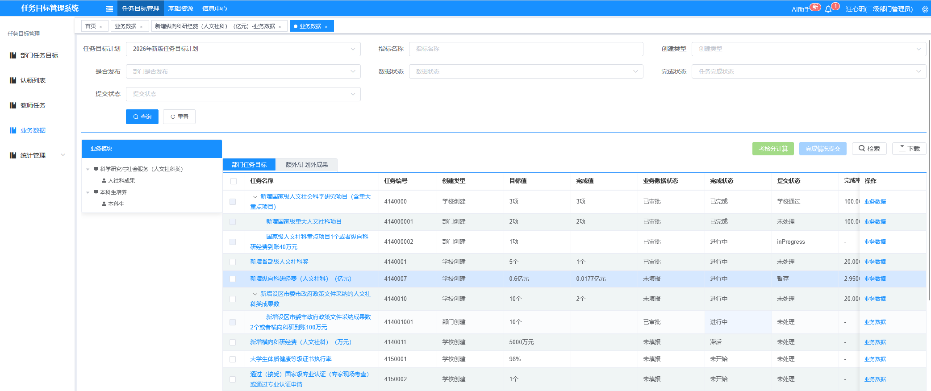Check the row 4140010 checkbox
Screen dimensions: 931x391
click(x=233, y=299)
